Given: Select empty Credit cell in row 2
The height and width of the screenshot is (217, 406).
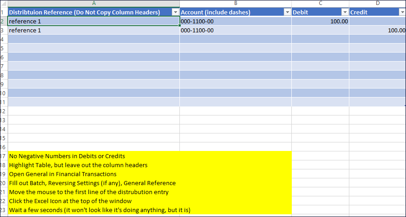Looking at the screenshot, I should [x=378, y=21].
